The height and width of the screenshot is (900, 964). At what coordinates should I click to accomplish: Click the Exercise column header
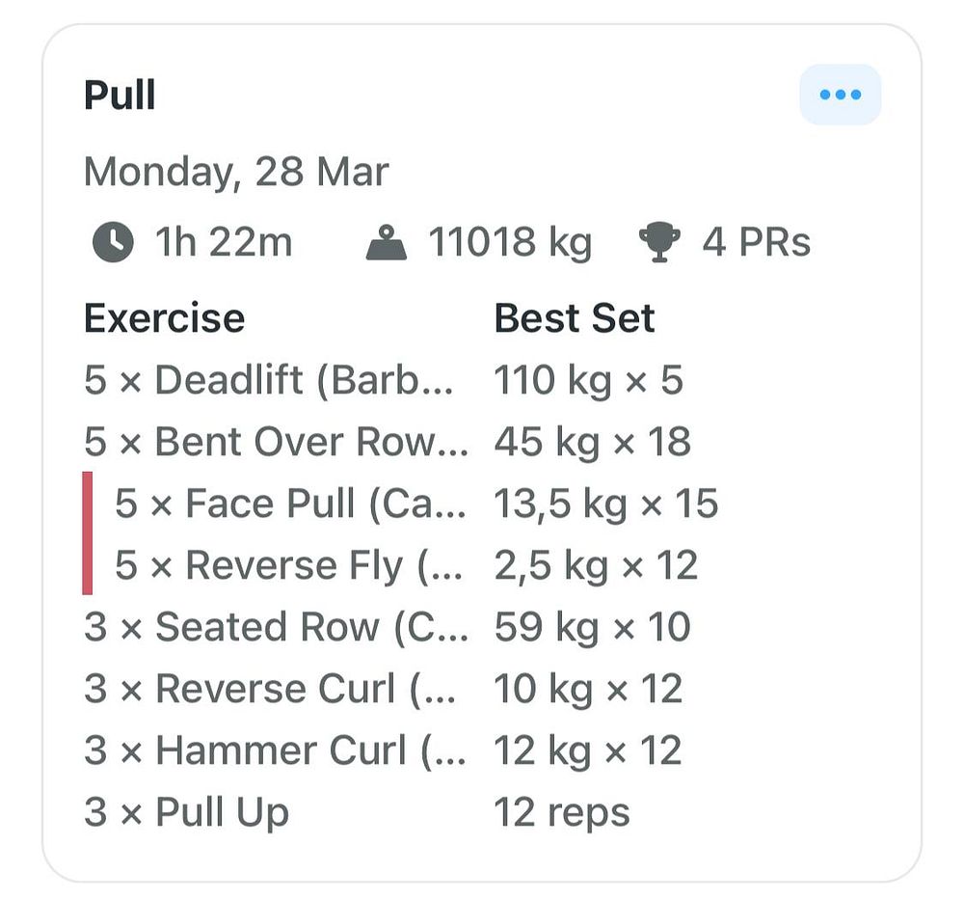pyautogui.click(x=164, y=318)
